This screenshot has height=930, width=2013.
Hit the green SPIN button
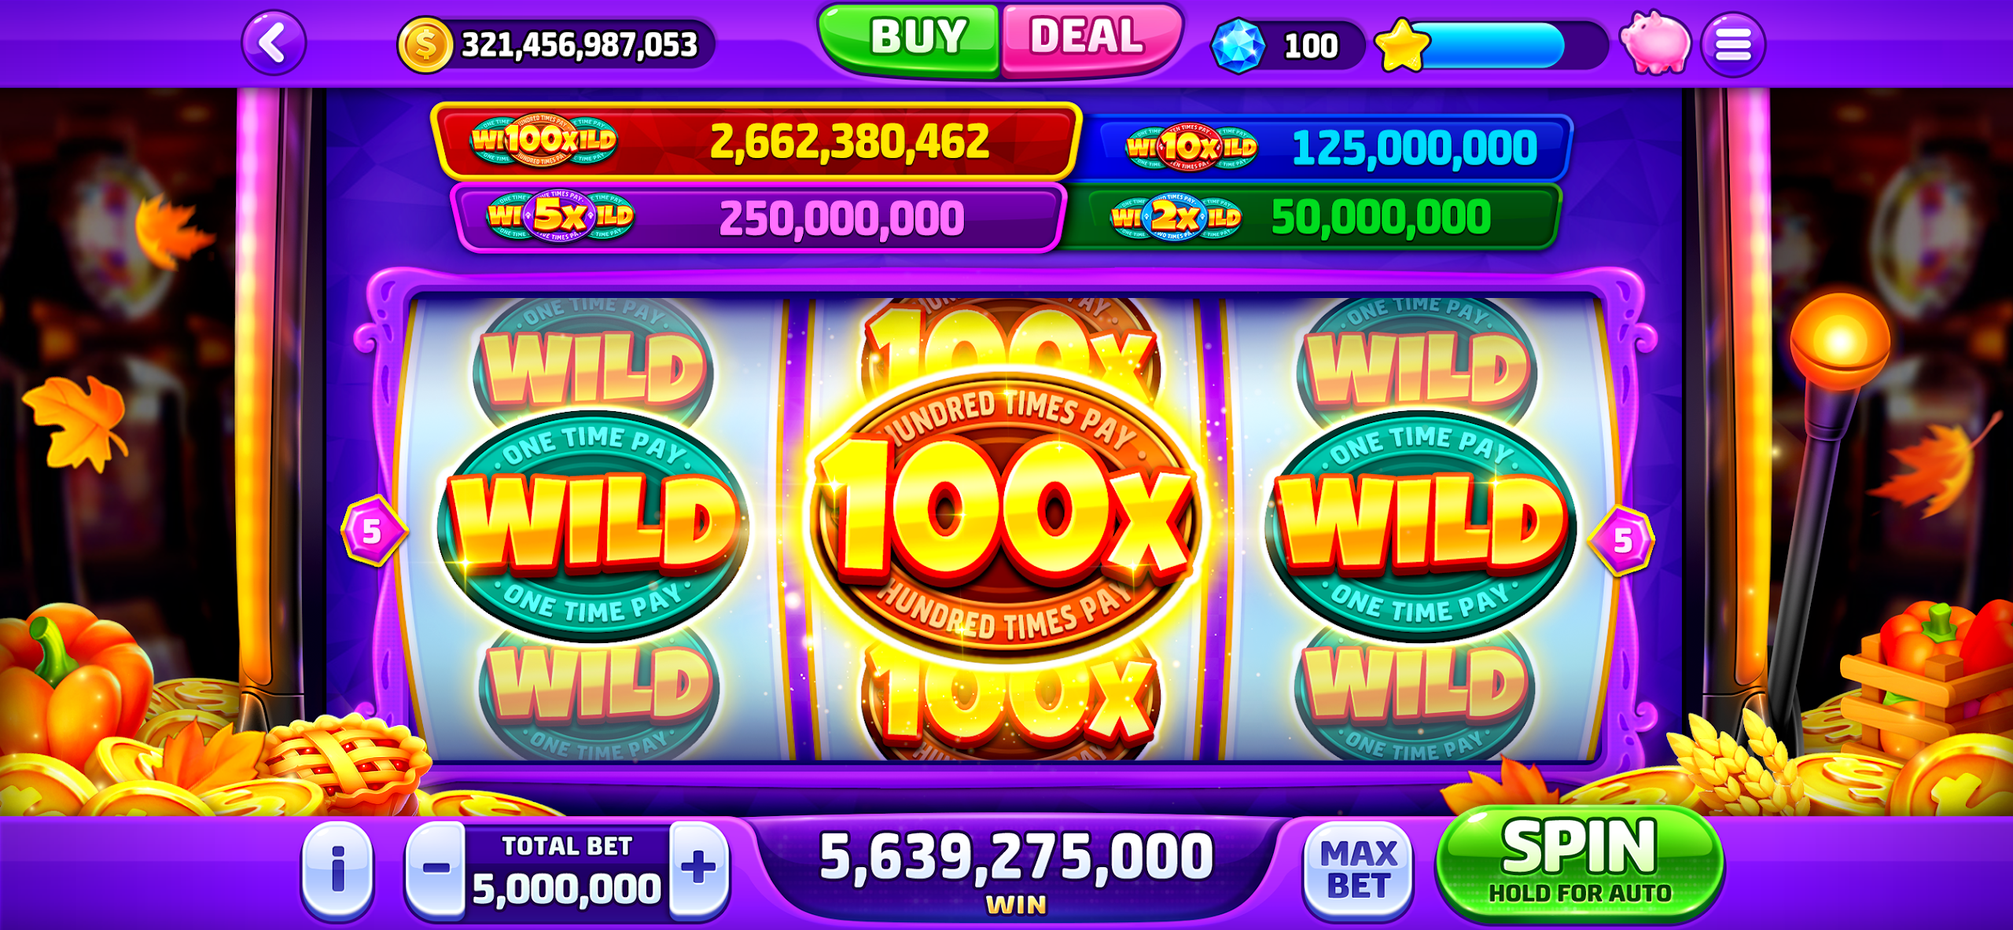point(1580,864)
